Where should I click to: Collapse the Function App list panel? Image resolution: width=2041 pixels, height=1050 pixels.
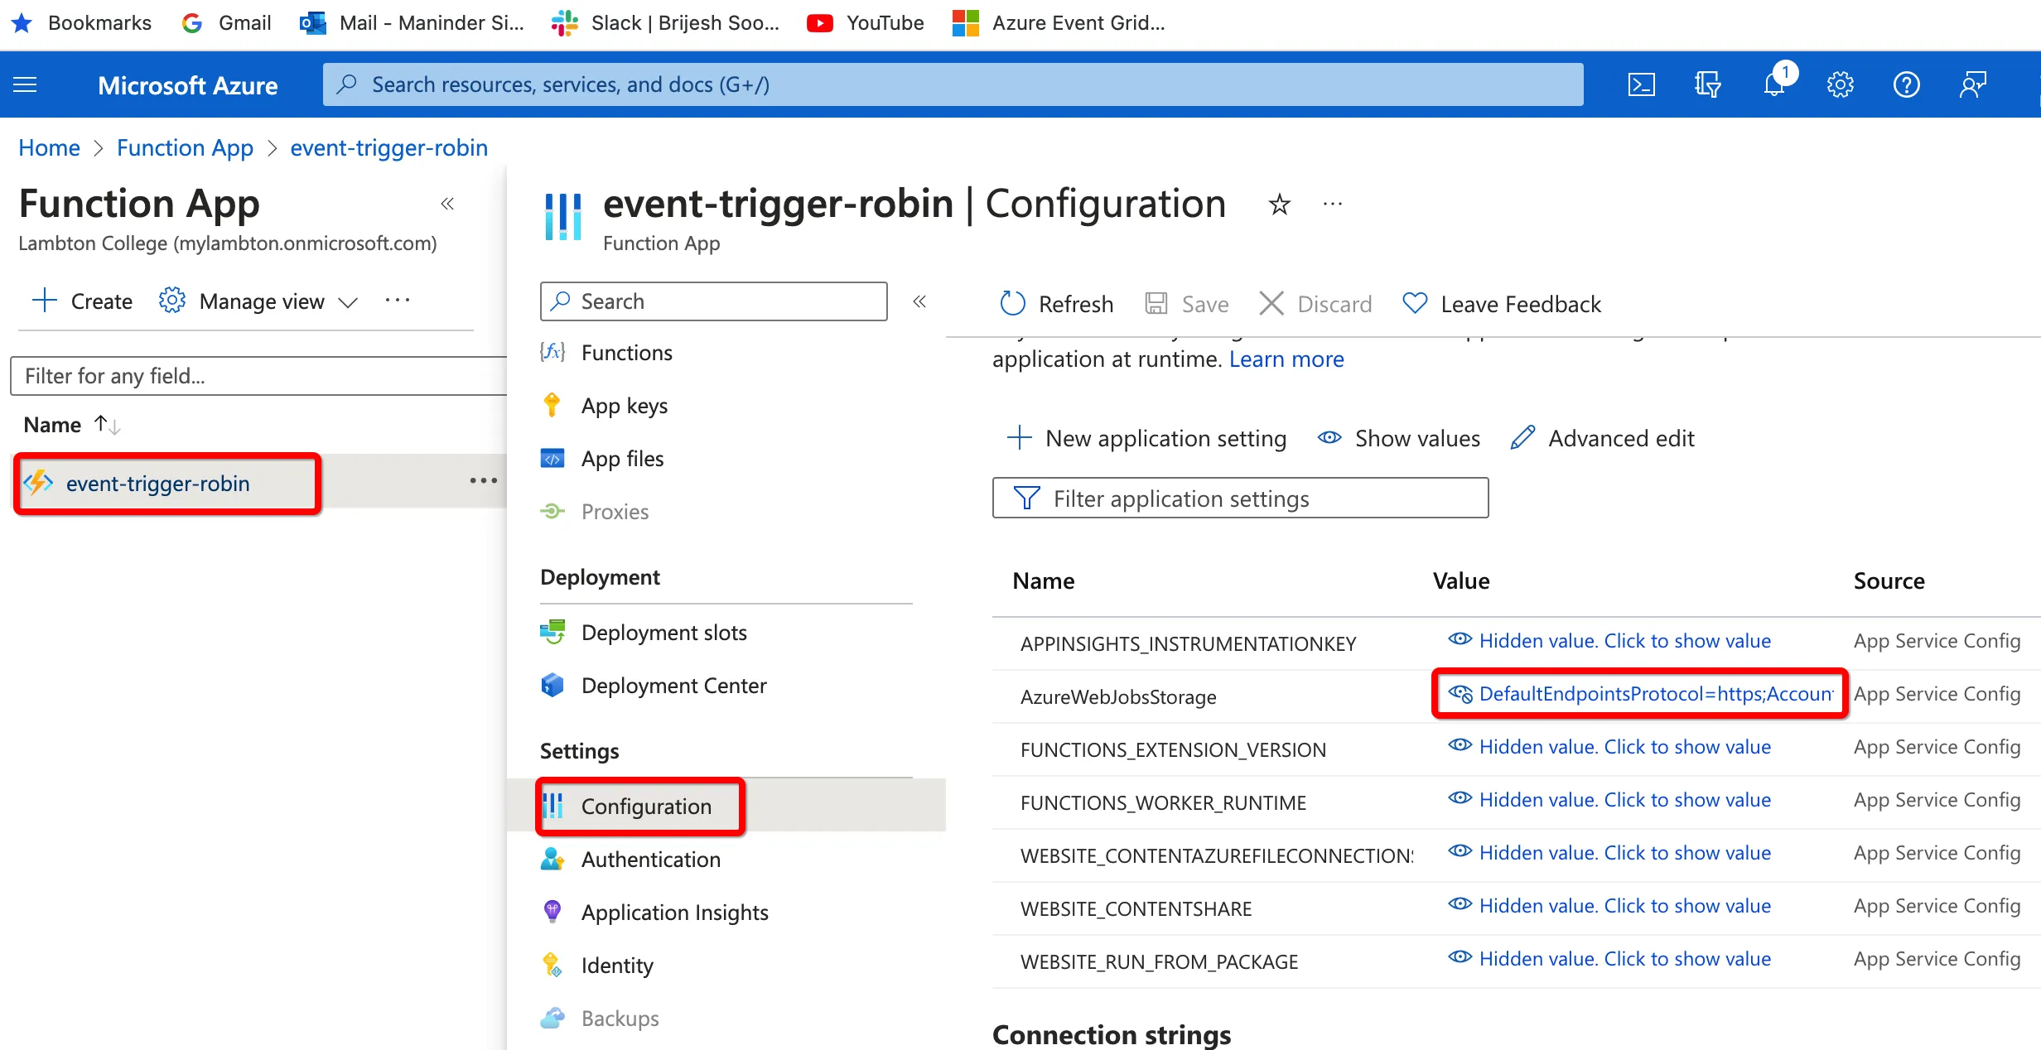[447, 204]
